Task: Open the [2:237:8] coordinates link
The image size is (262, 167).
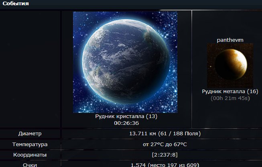Action: pyautogui.click(x=165, y=155)
